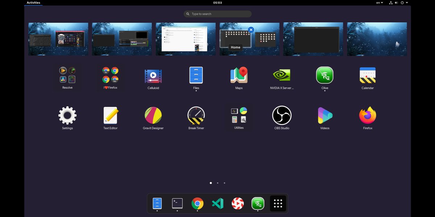Open the I❤Firefox app folder

(110, 78)
